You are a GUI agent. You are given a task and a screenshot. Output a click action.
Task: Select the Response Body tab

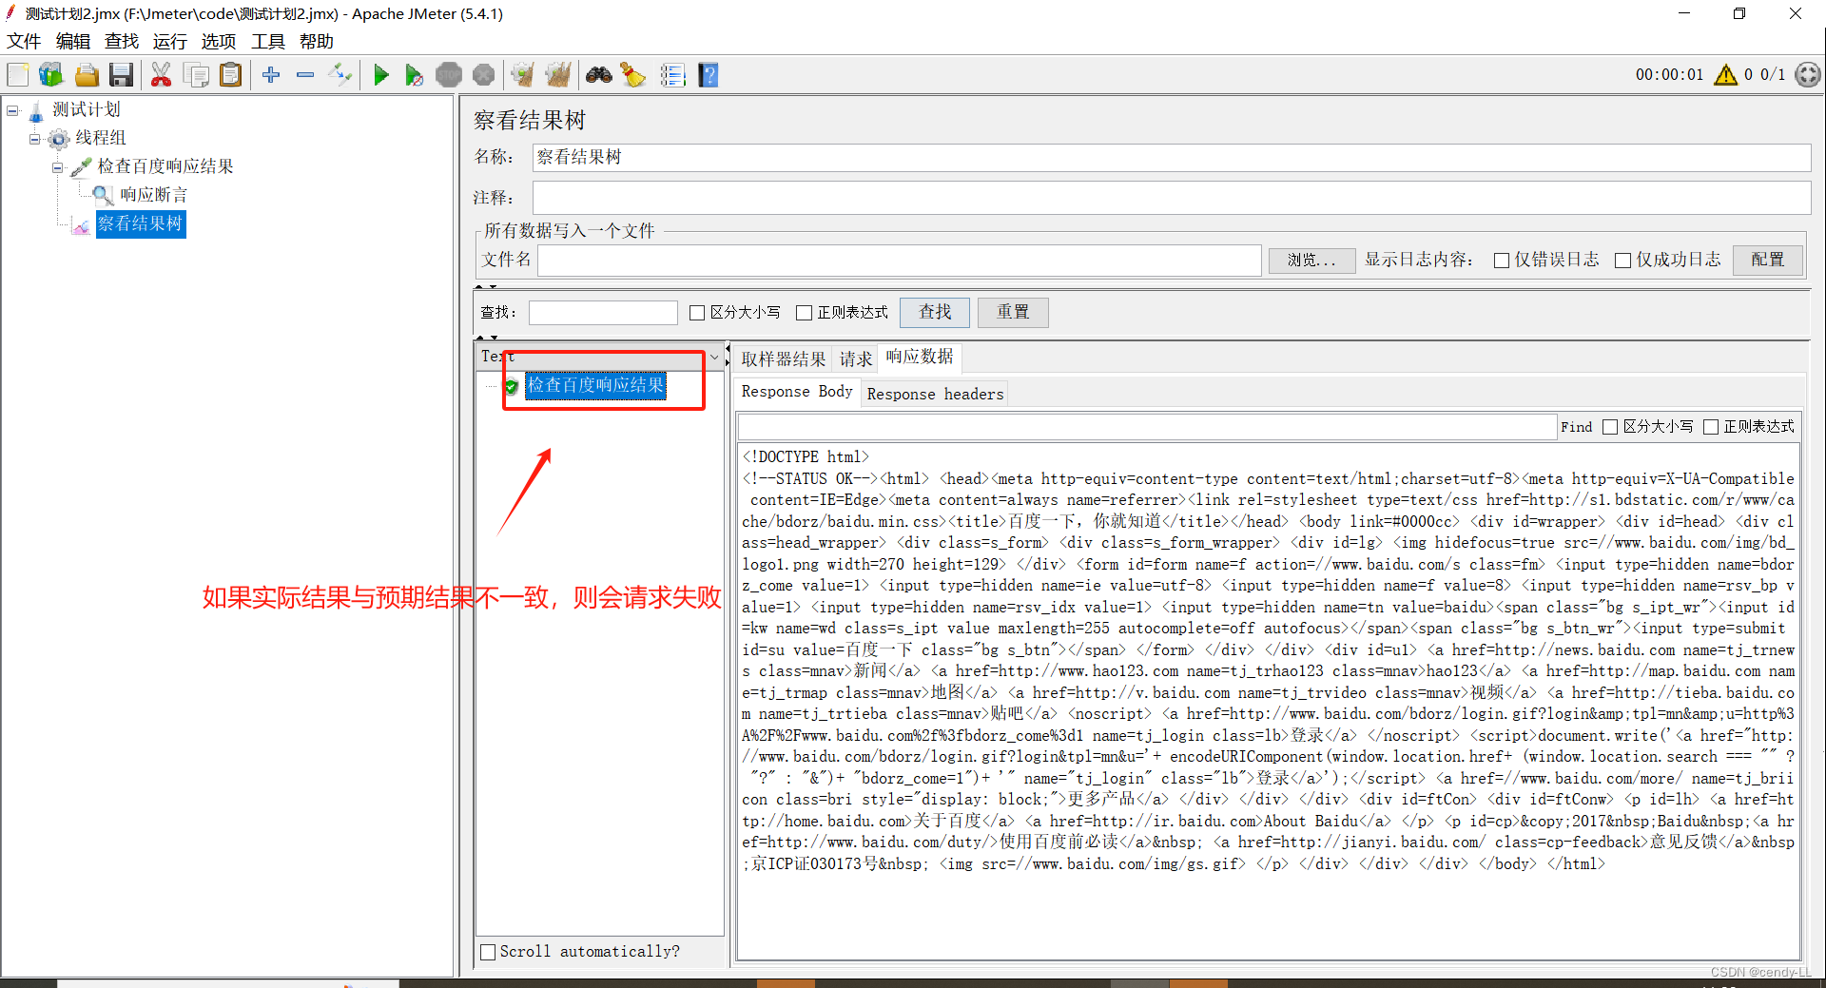(x=797, y=392)
